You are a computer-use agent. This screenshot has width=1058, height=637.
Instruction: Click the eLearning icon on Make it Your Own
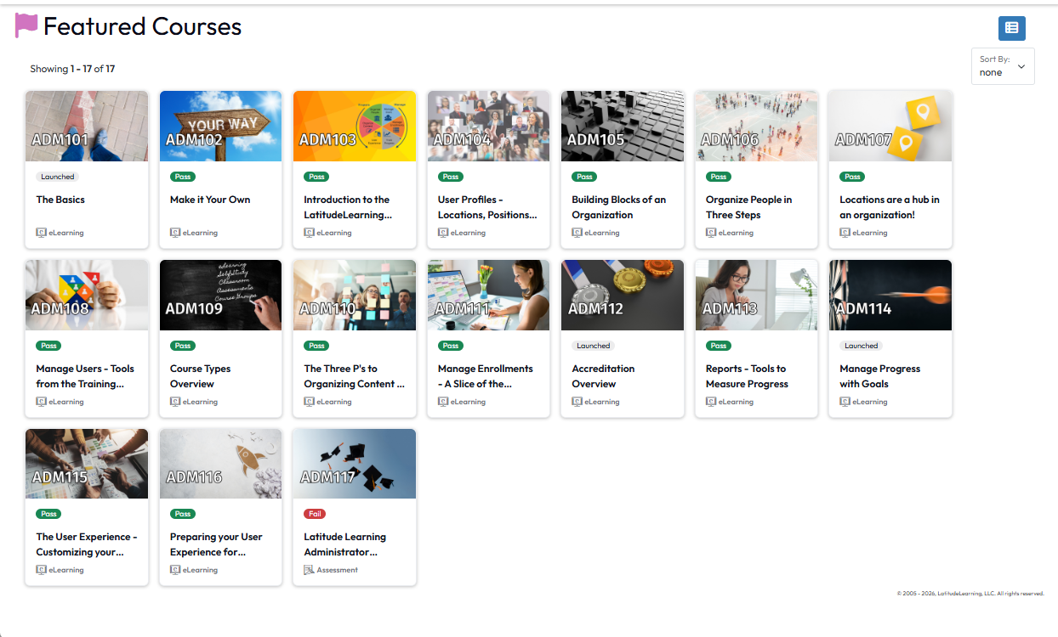(x=175, y=233)
